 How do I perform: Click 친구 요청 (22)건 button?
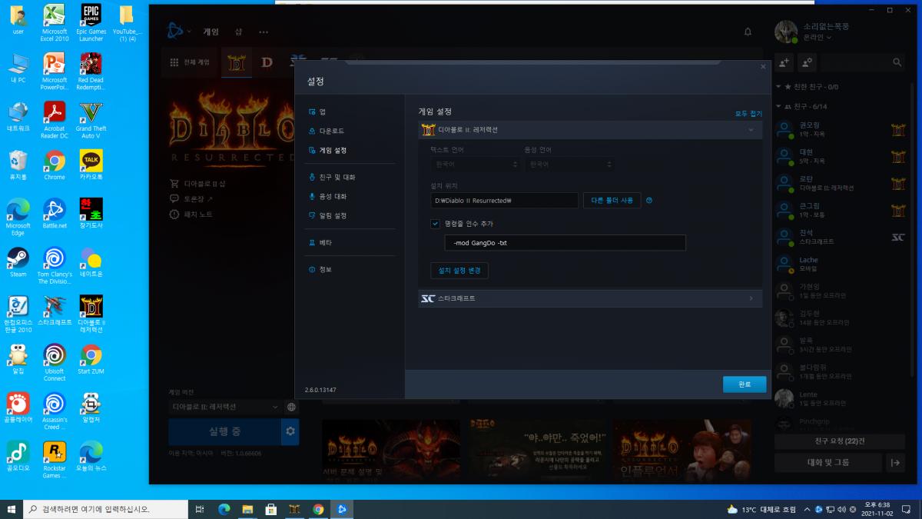click(x=840, y=441)
